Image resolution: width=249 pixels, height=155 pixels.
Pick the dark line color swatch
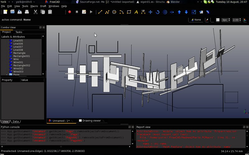pyautogui.click(x=212, y=20)
